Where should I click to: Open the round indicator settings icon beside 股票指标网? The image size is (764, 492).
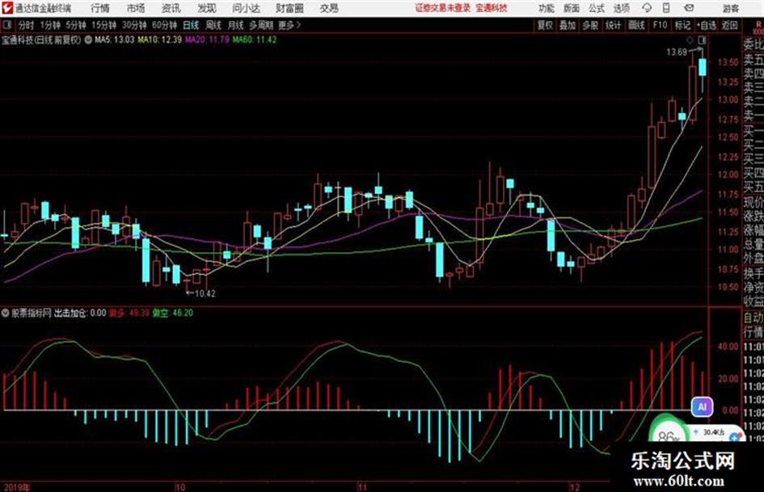point(5,313)
